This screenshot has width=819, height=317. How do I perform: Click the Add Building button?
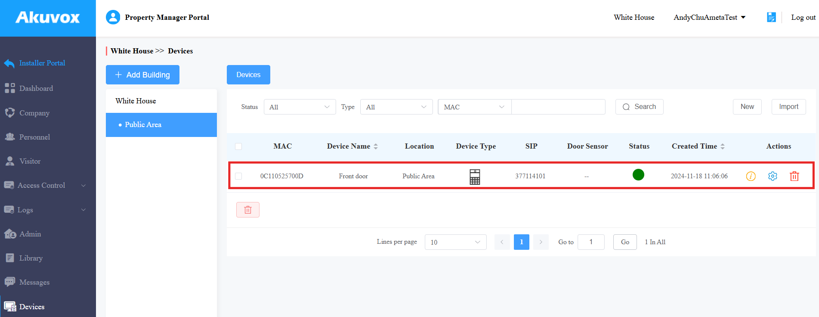pos(142,75)
